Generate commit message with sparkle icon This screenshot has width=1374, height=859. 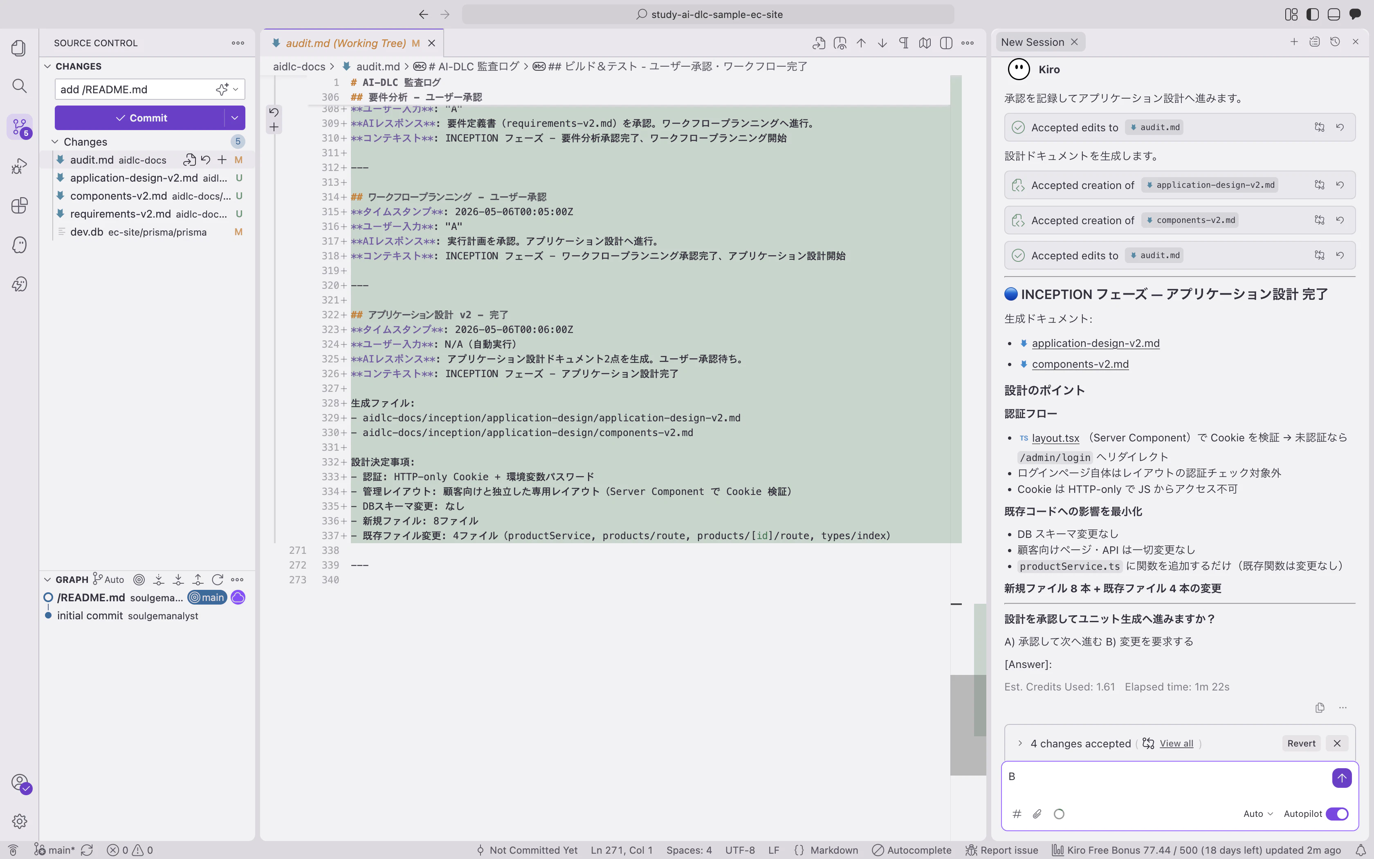pyautogui.click(x=221, y=89)
